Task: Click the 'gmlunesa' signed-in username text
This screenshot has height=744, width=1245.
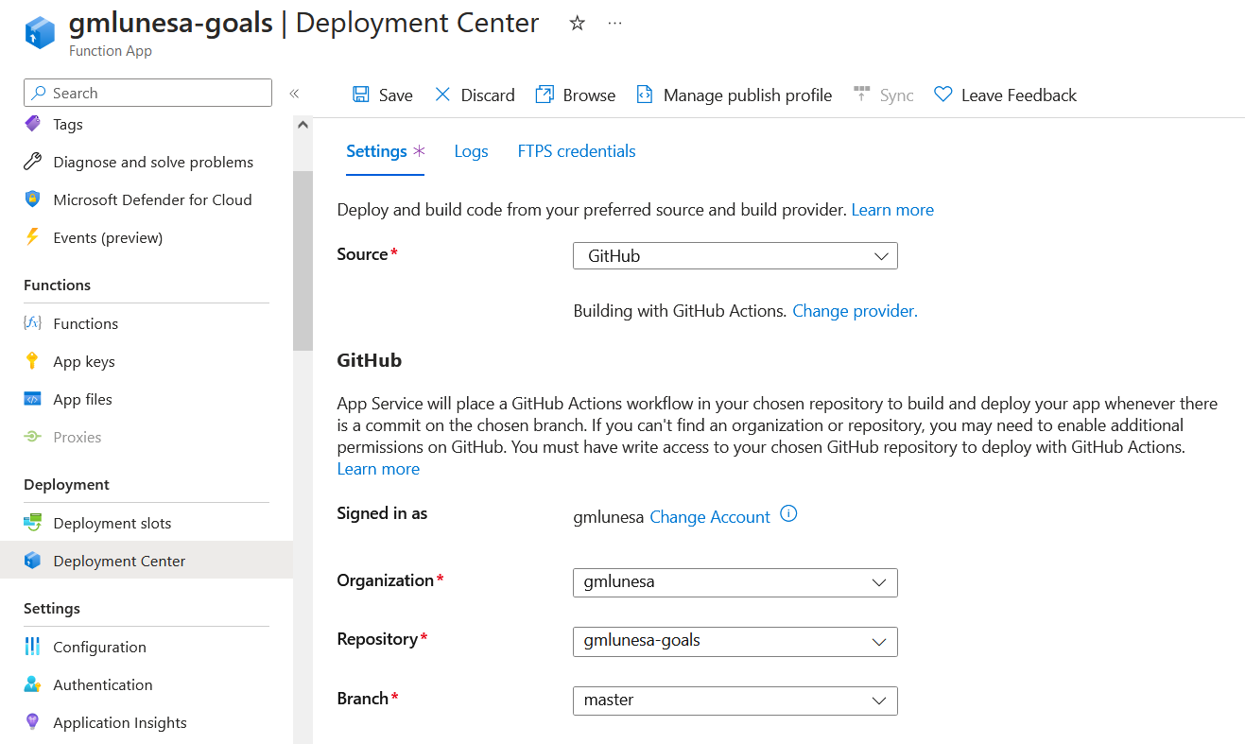Action: (608, 517)
